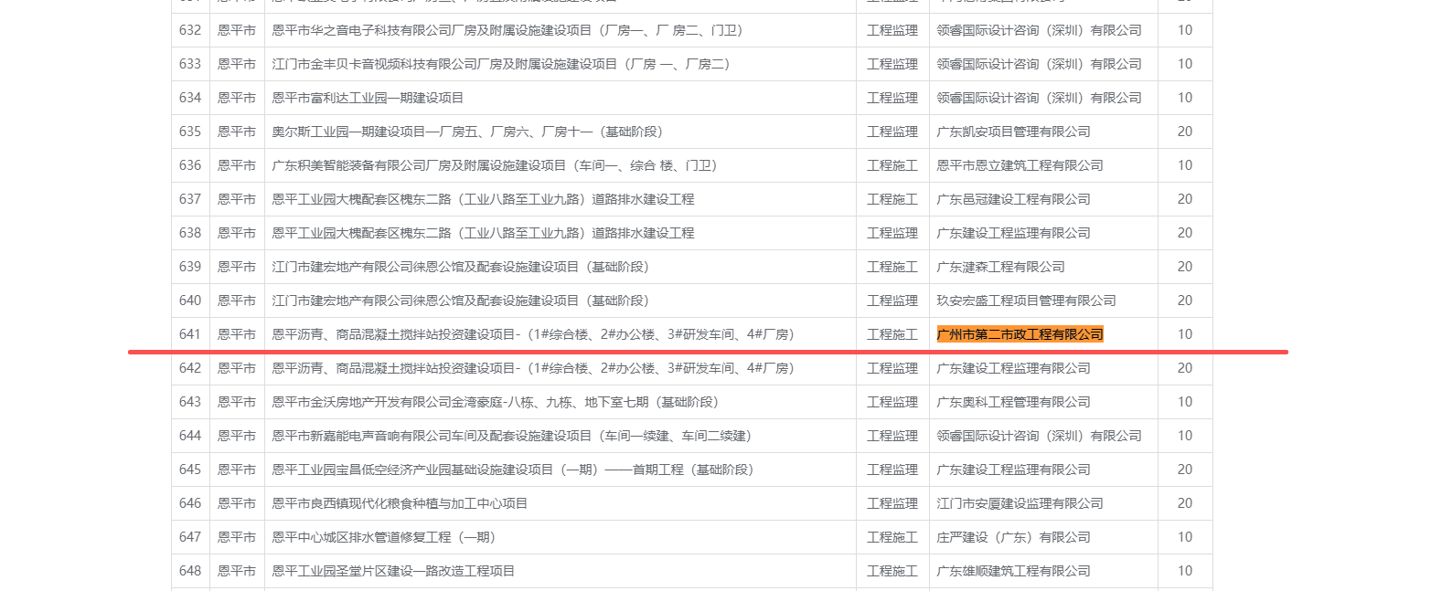Select 广东邑冠建设工程有限公司 company cell
The image size is (1431, 591).
tap(1013, 199)
